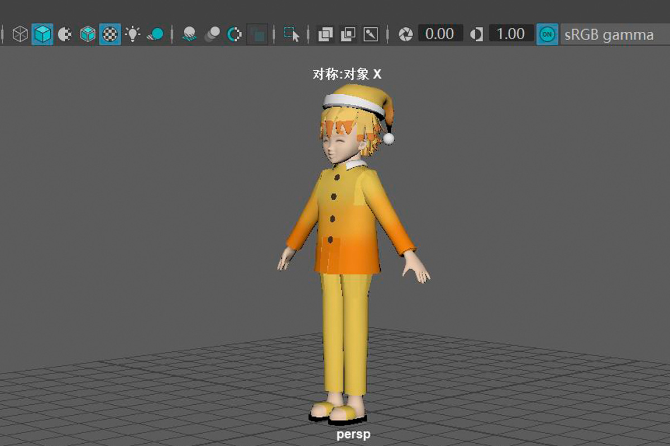Toggle Wireframe on Shaded cube icon
670x446 pixels.
[88, 35]
